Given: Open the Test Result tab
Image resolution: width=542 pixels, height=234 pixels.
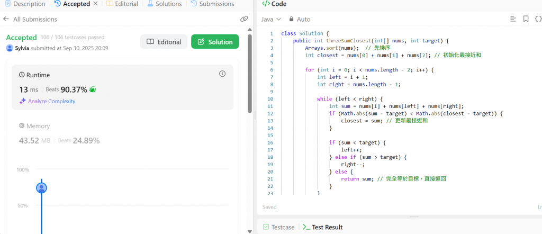Looking at the screenshot, I should [x=323, y=227].
